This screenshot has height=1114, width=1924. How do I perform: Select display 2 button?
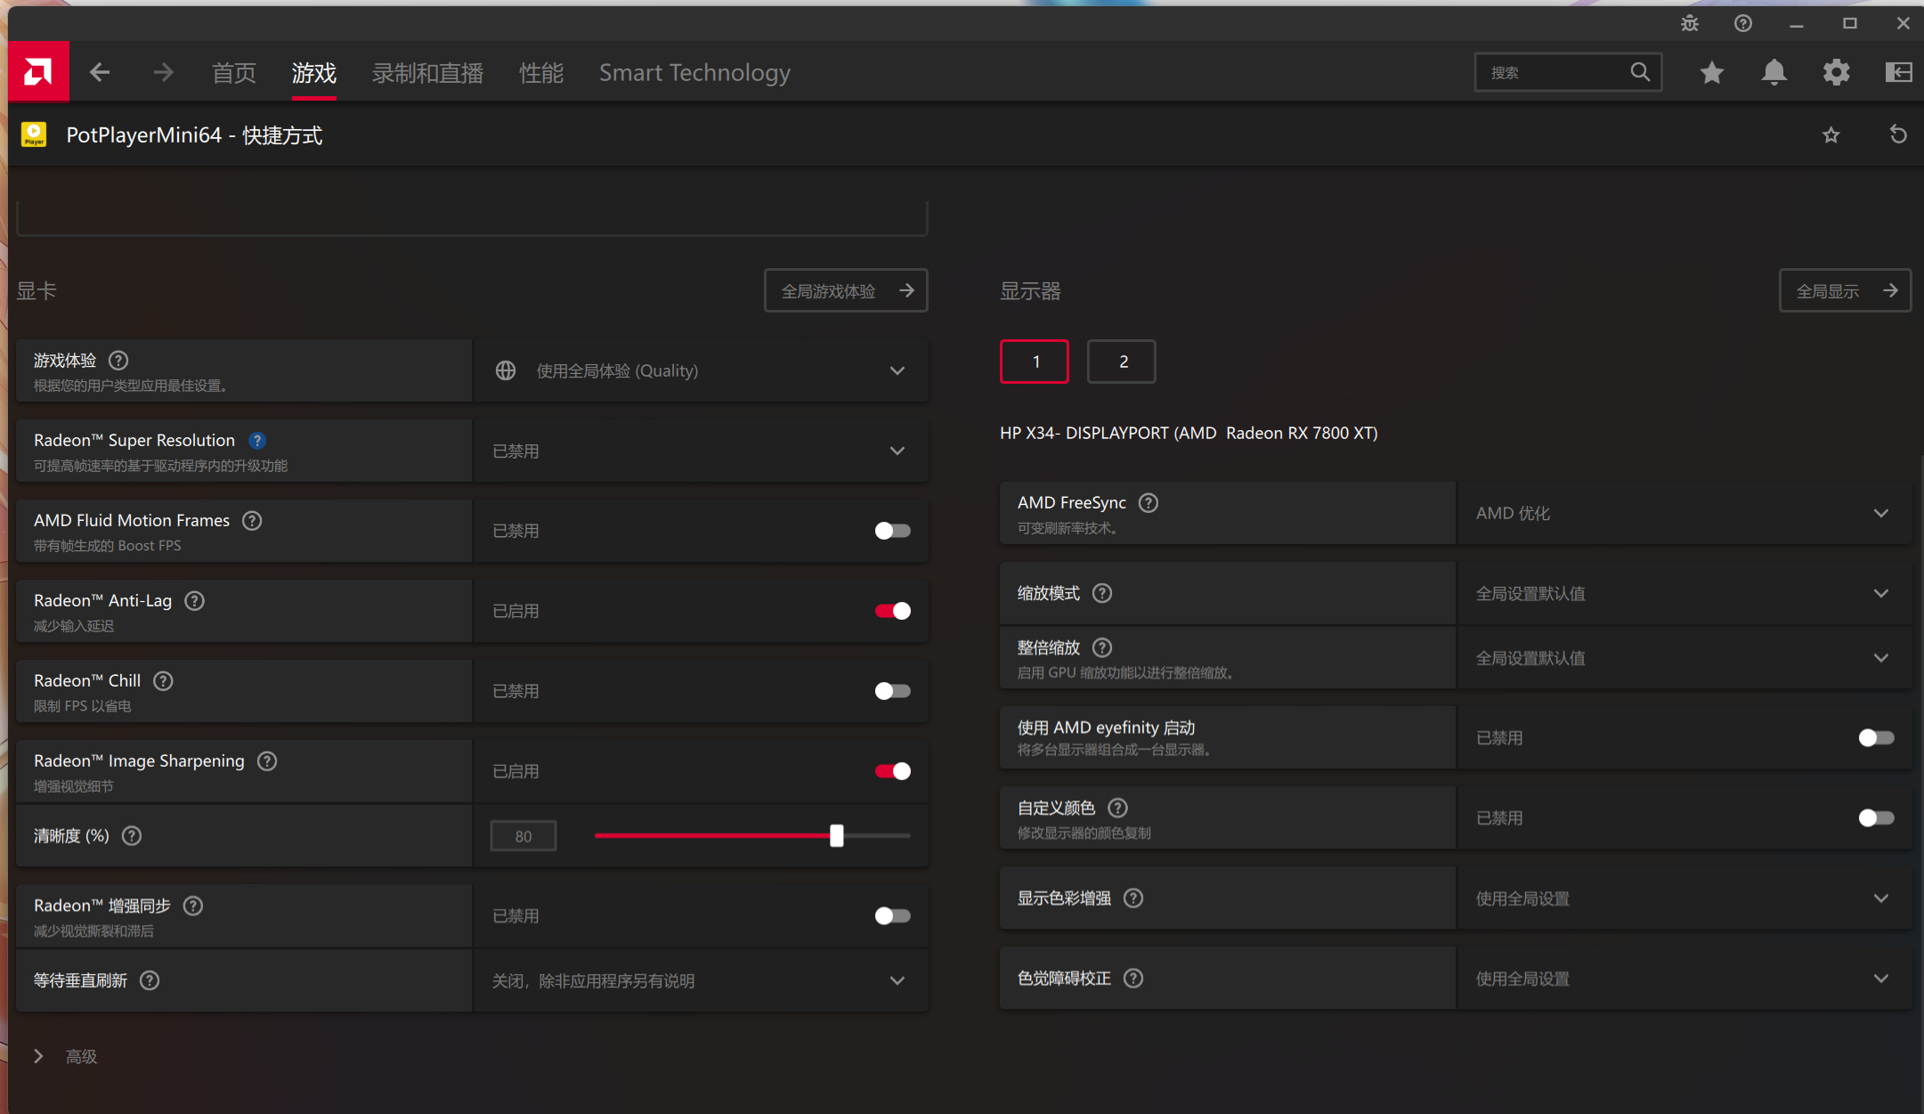(x=1122, y=362)
